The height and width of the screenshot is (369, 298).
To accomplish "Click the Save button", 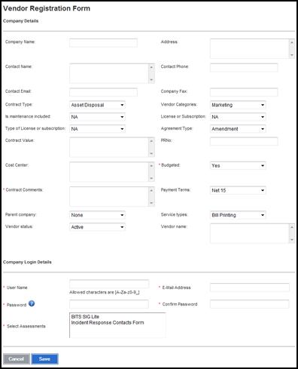I will click(x=44, y=359).
